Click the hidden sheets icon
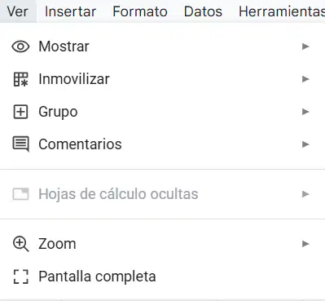 pyautogui.click(x=20, y=194)
